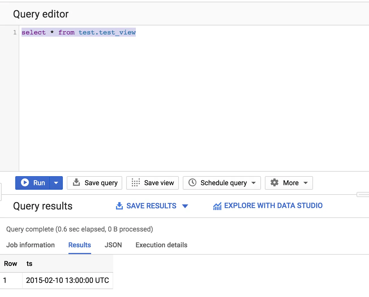This screenshot has height=297, width=369.
Task: Click the Data Studio chart icon
Action: (x=217, y=206)
